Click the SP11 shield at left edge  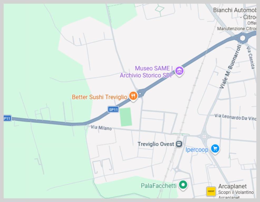point(7,118)
